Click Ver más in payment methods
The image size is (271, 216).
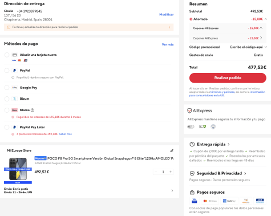coord(168,44)
